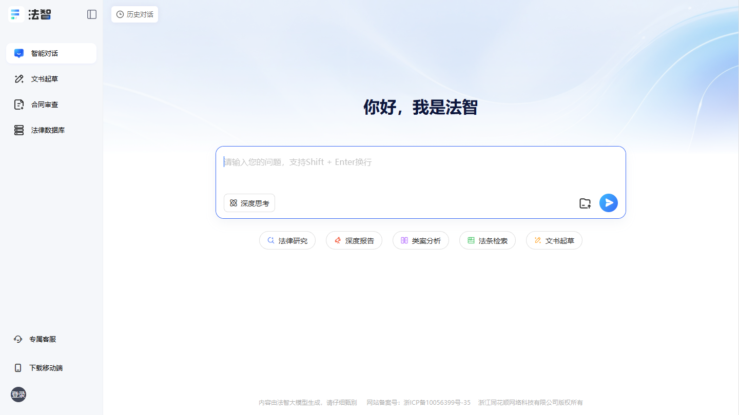Viewport: 739px width, 415px height.
Task: Choose 法律研究 quick action chip
Action: (x=287, y=240)
